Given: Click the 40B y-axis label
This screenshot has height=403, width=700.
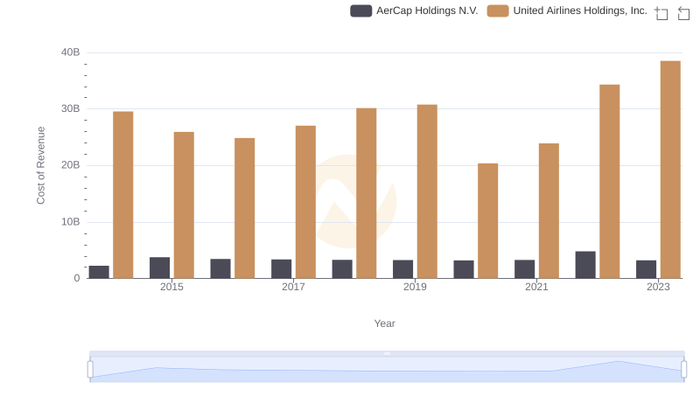Looking at the screenshot, I should click(x=71, y=52).
